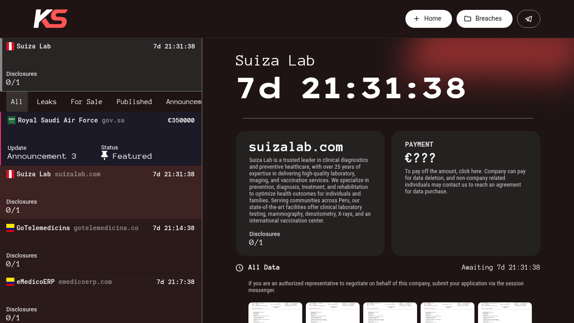Click the folder icon in Breaches button
This screenshot has width=574, height=323.
coord(468,19)
